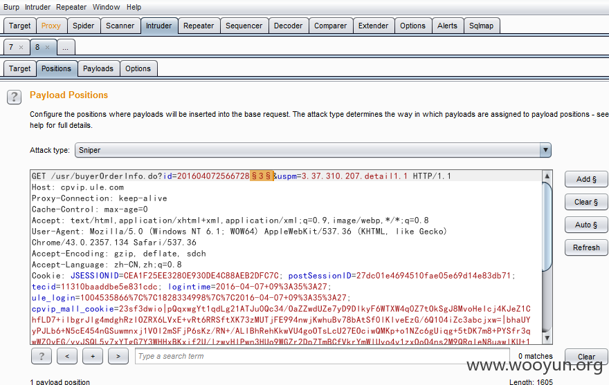Select the Positions sub-tab

pos(56,68)
